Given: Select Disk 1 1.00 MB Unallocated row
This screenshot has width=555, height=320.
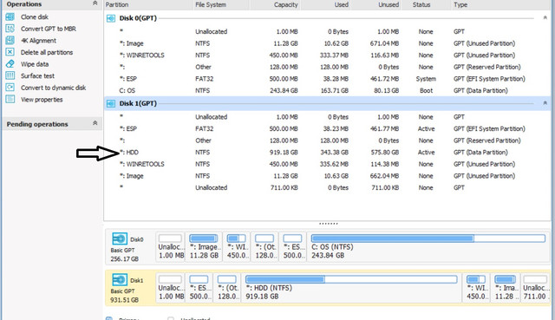Looking at the screenshot, I should pyautogui.click(x=327, y=117).
